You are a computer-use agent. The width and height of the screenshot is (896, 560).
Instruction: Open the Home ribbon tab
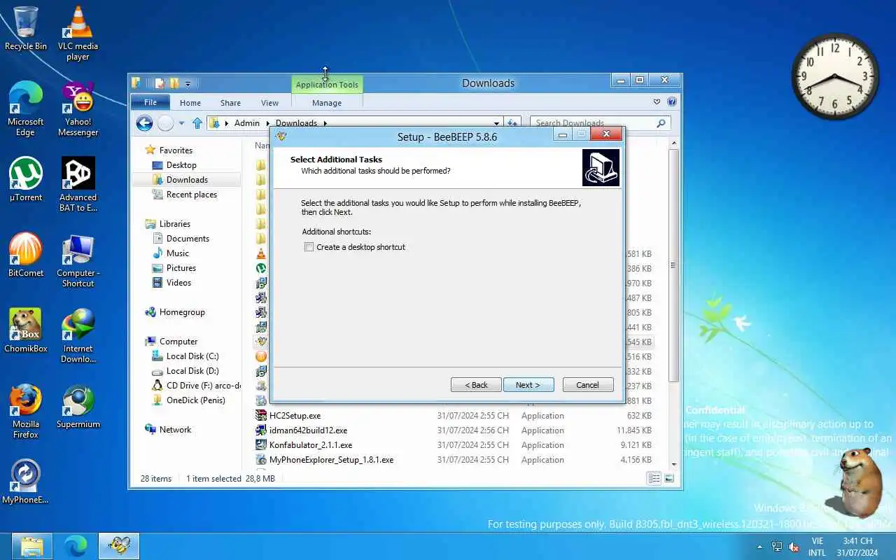tap(190, 103)
